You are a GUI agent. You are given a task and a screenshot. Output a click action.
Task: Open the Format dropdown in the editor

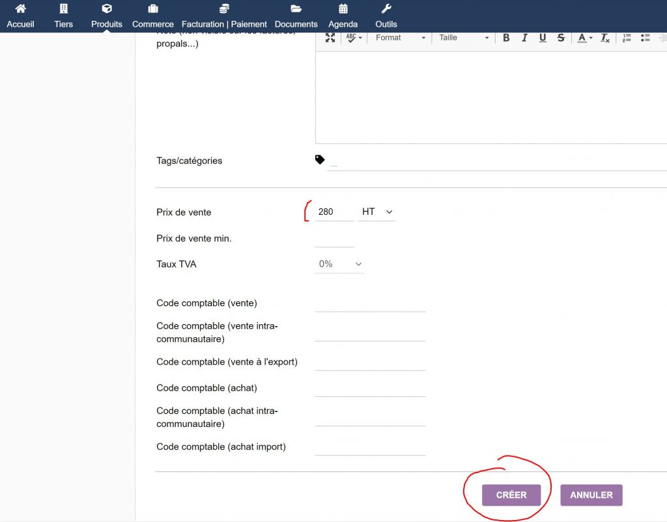pos(399,38)
